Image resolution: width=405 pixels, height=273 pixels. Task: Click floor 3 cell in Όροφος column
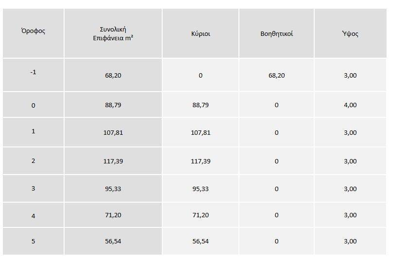pyautogui.click(x=33, y=189)
